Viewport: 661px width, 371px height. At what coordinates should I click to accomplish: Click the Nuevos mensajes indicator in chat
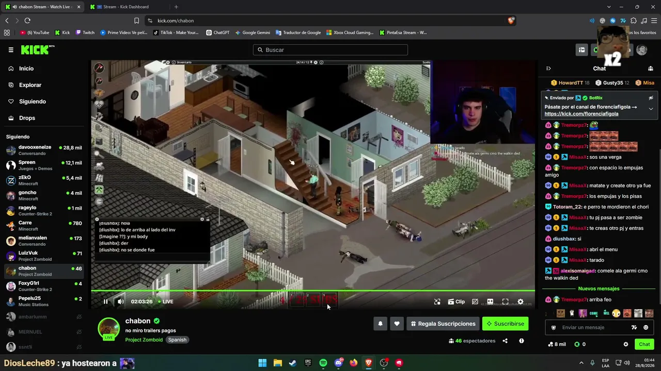coord(599,289)
